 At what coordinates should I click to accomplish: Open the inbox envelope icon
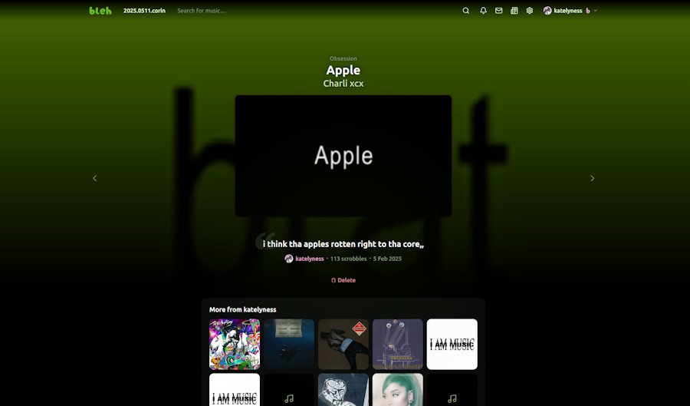coord(498,11)
